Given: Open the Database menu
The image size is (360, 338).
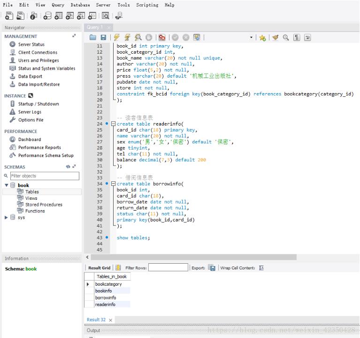Looking at the screenshot, I should click(x=80, y=5).
